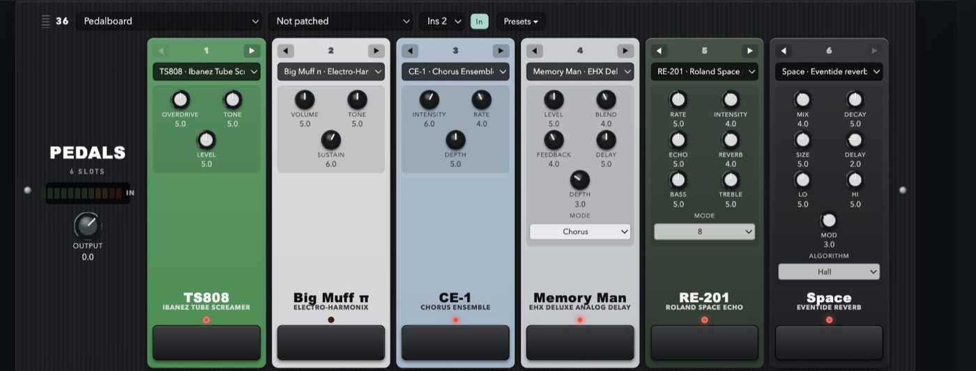The width and height of the screenshot is (976, 371).
Task: Toggle the In button in header
Action: pos(480,22)
